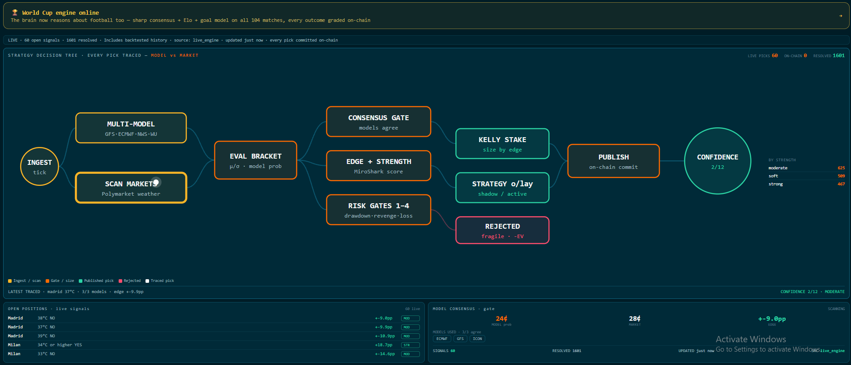Select the MULTI-MODEL node
The image size is (851, 365).
[x=131, y=128]
